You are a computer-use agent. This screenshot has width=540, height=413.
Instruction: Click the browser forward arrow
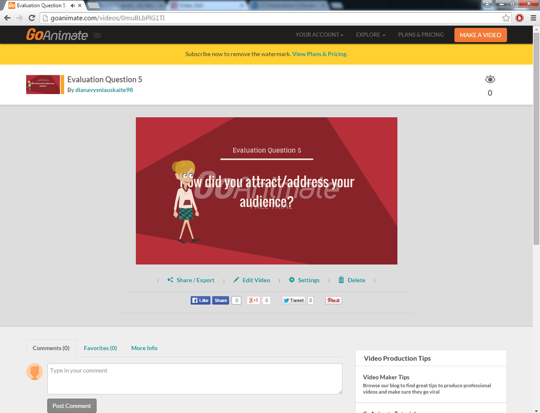click(x=20, y=18)
